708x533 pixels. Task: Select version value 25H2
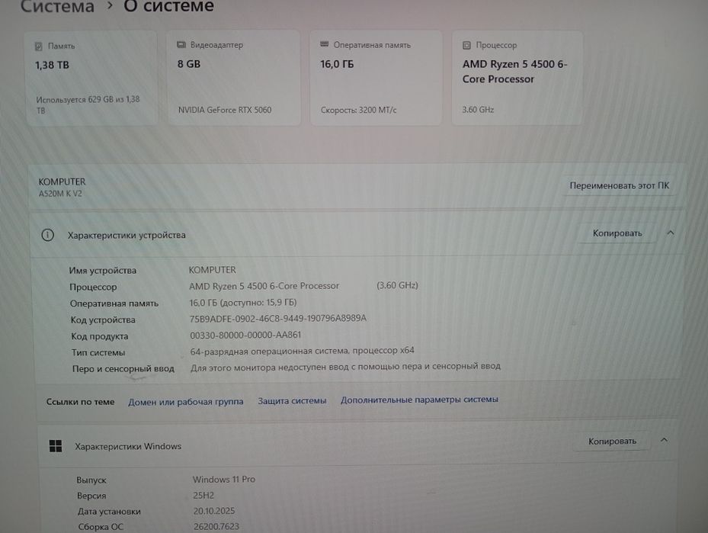[203, 495]
